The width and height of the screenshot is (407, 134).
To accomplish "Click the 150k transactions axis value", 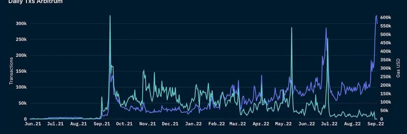I will coord(22,72).
